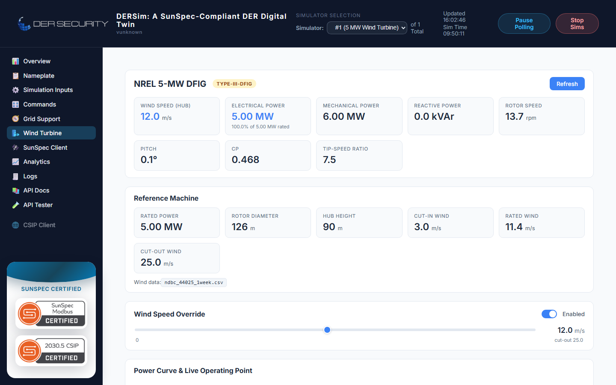Click the Overview chart icon in sidebar
This screenshot has width=616, height=385.
pos(15,61)
